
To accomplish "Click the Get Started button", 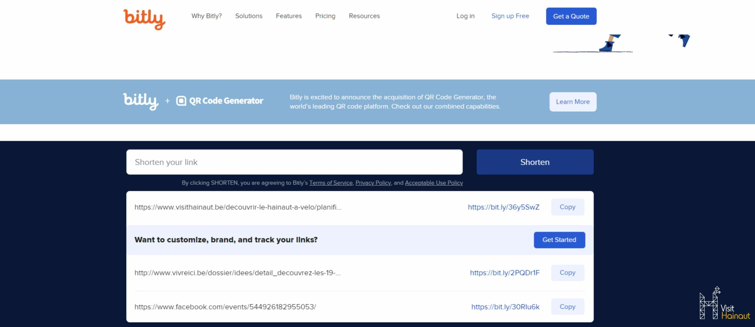I will [x=559, y=240].
